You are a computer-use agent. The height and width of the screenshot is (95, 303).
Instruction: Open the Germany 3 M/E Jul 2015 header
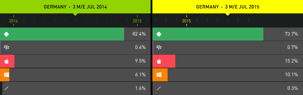pyautogui.click(x=228, y=7)
